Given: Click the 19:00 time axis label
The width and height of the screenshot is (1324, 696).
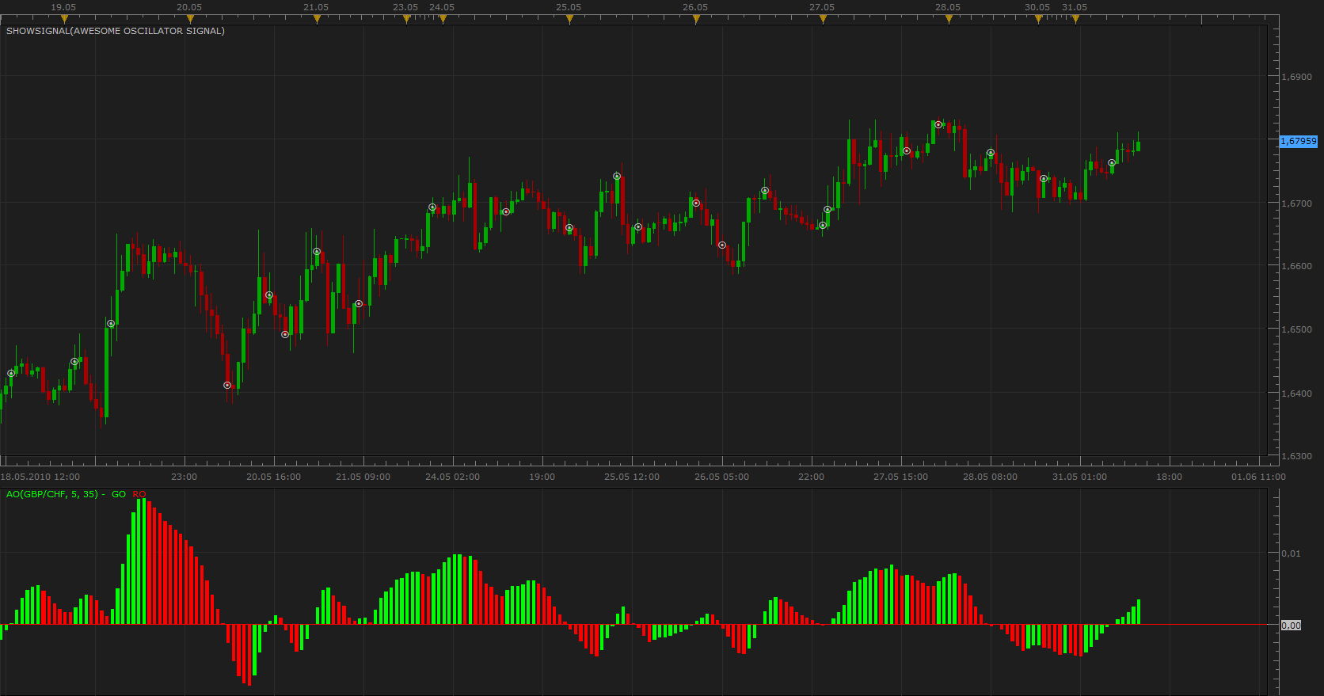Looking at the screenshot, I should (x=542, y=477).
